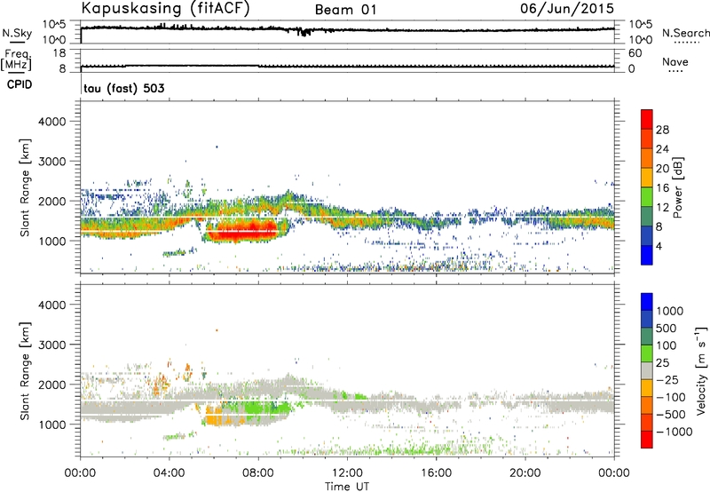Click the blue bottom of power colorbar
710x492 pixels.
[647, 255]
